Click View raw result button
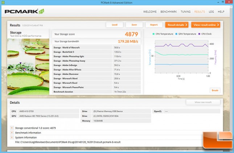The width and height of the screenshot is (234, 153). pos(203,102)
